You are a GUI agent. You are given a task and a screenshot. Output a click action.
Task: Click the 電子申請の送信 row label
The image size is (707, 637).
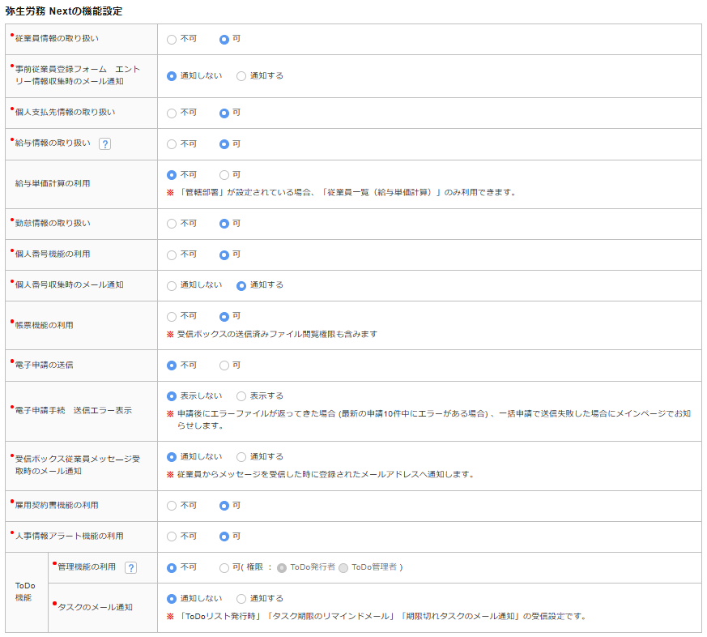click(x=45, y=365)
